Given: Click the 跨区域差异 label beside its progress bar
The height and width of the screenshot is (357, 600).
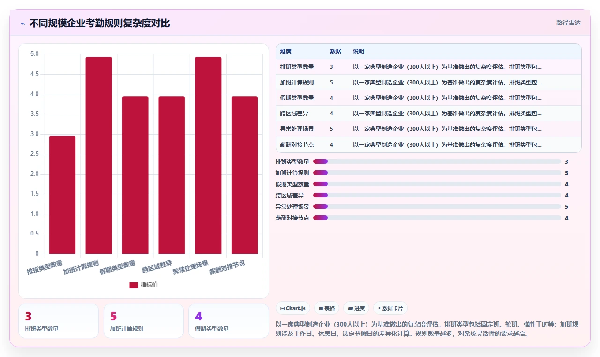Looking at the screenshot, I should pyautogui.click(x=290, y=195).
